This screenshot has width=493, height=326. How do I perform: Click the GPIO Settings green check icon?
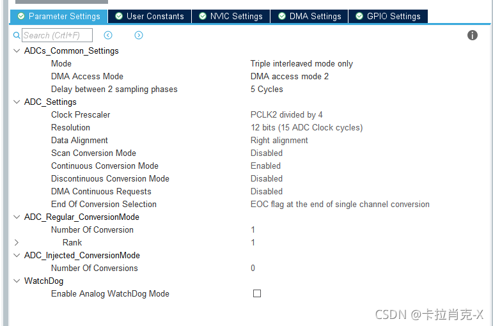pyautogui.click(x=359, y=16)
